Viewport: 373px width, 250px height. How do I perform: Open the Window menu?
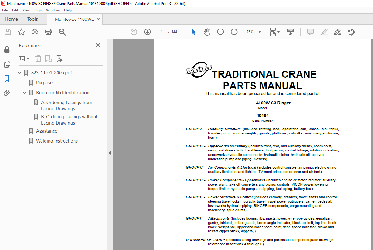click(53, 10)
